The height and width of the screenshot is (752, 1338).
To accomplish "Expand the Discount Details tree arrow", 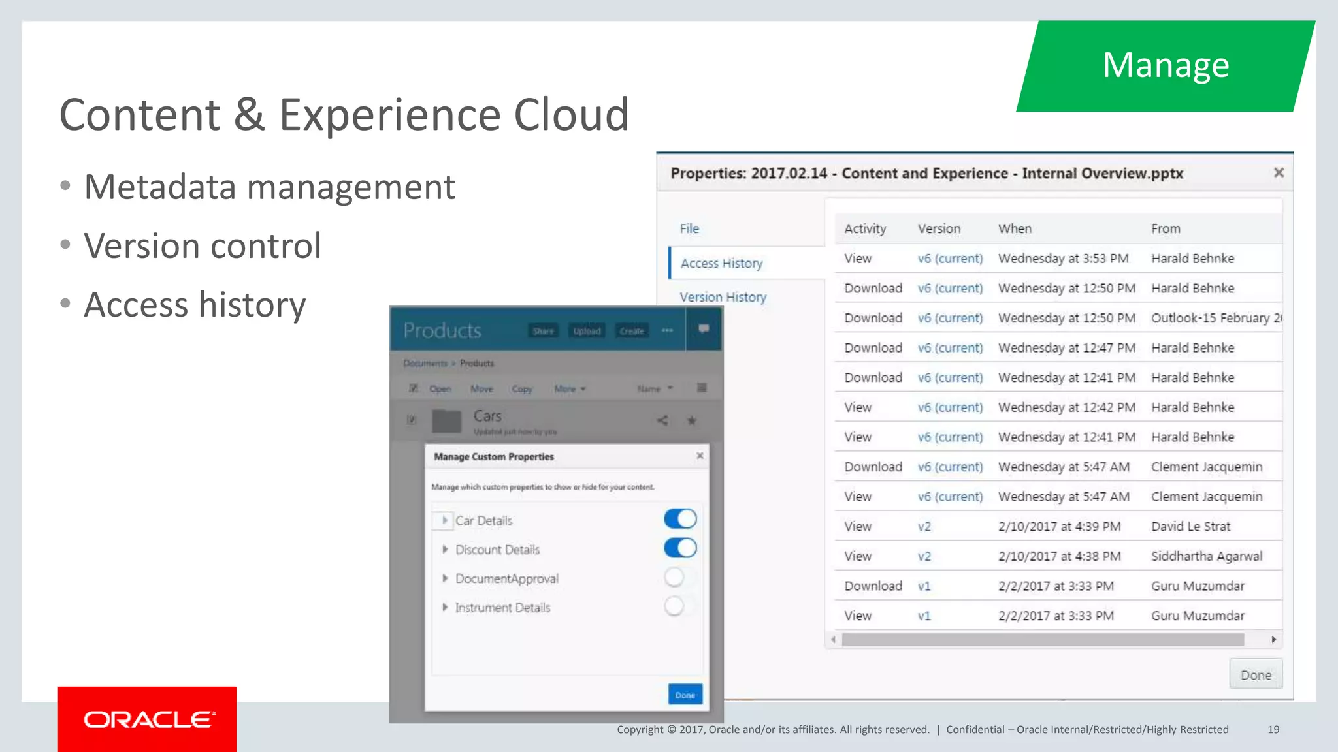I will (x=444, y=549).
